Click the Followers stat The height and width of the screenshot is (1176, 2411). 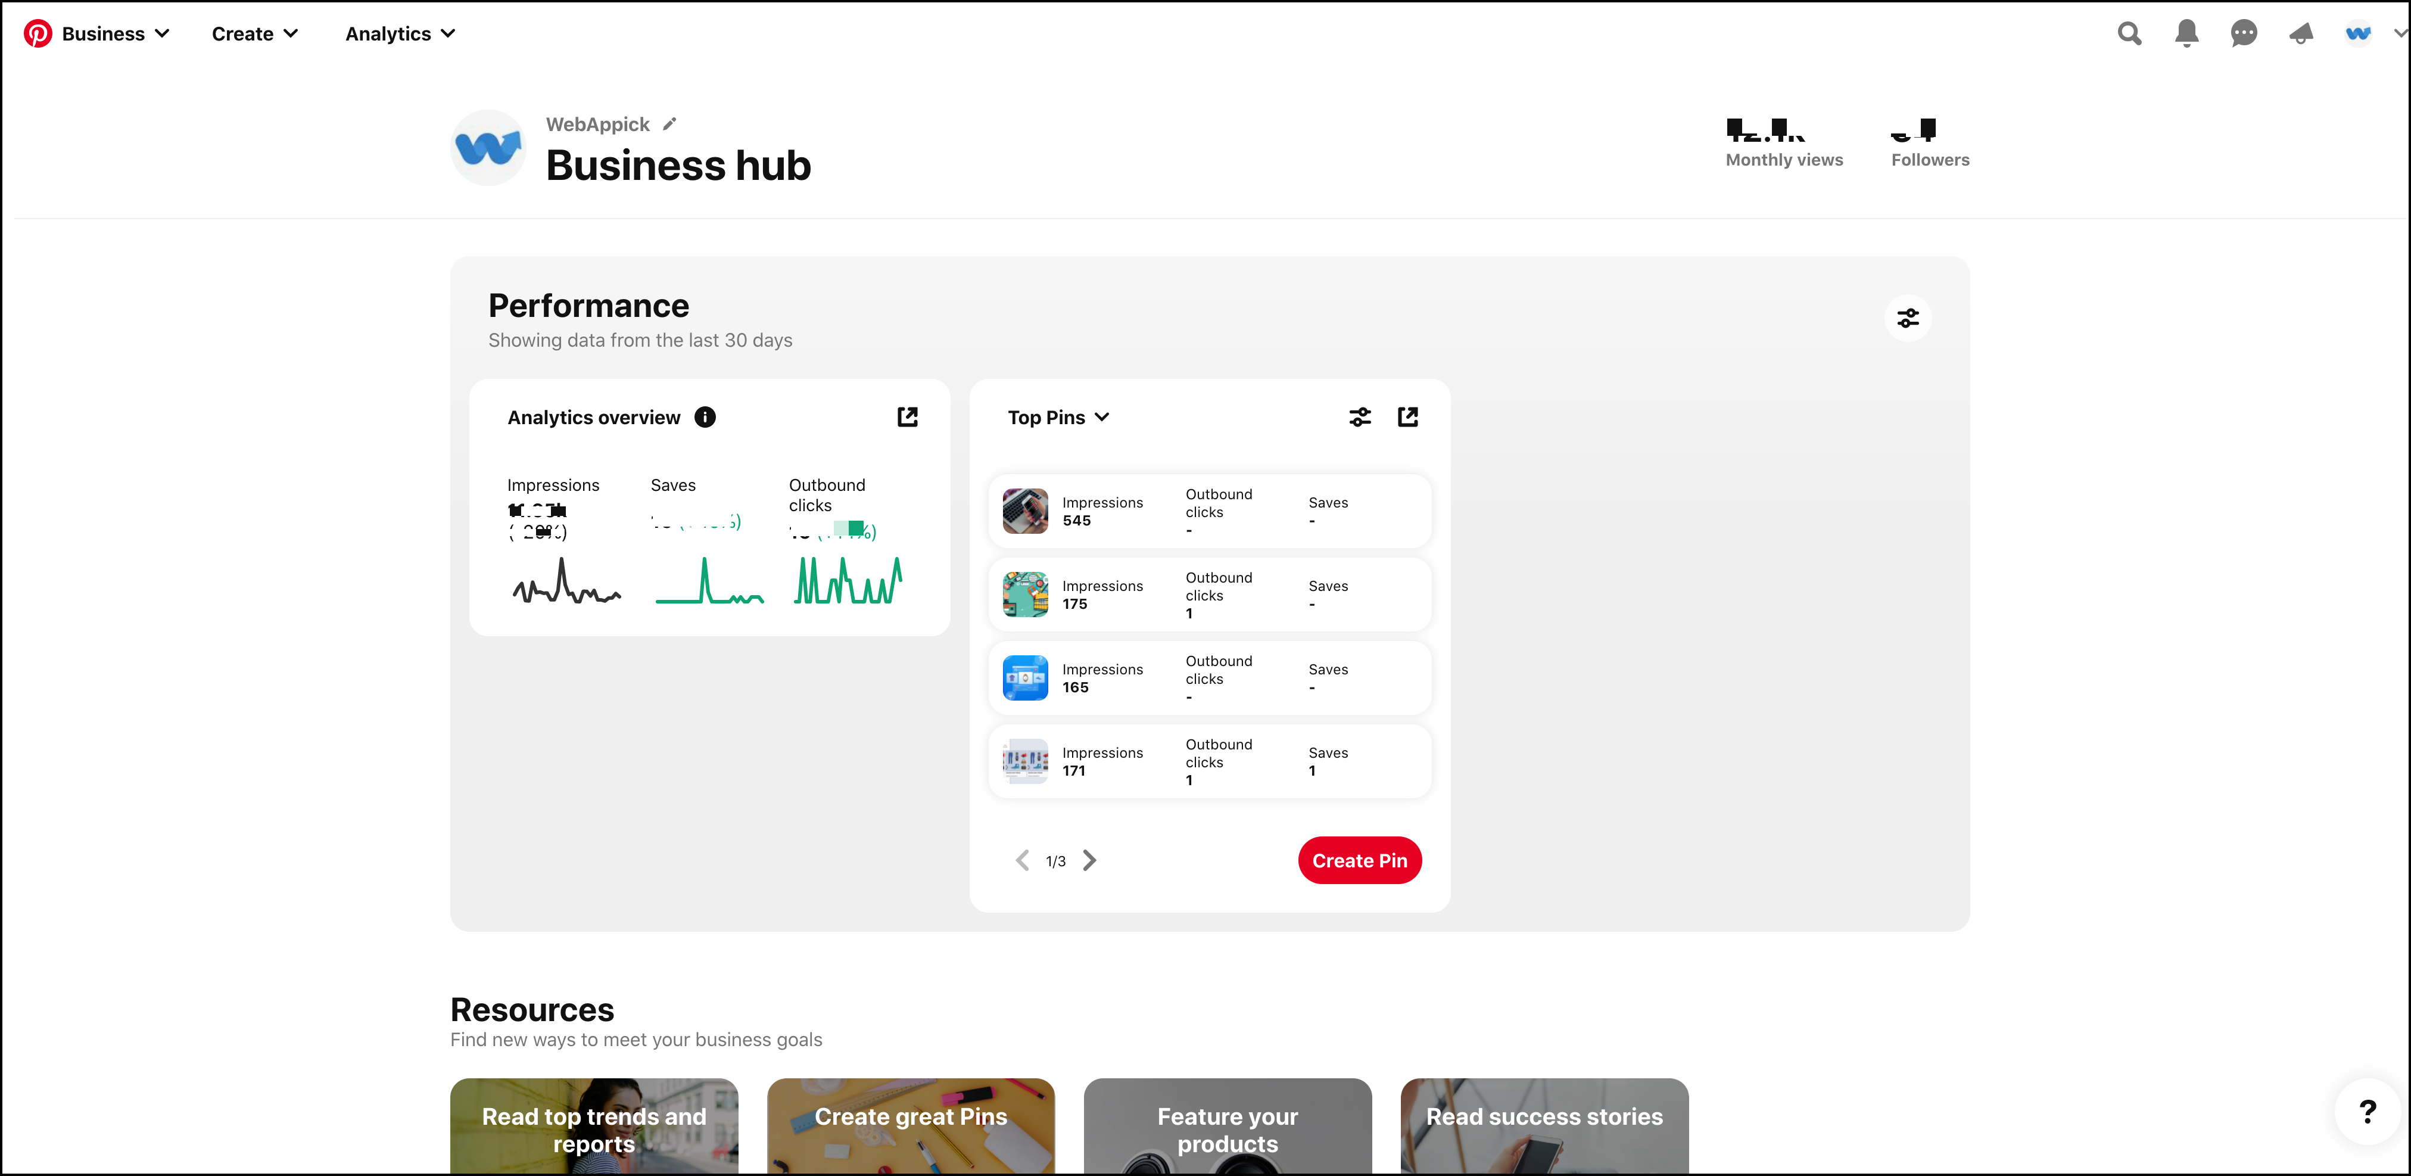(1930, 143)
